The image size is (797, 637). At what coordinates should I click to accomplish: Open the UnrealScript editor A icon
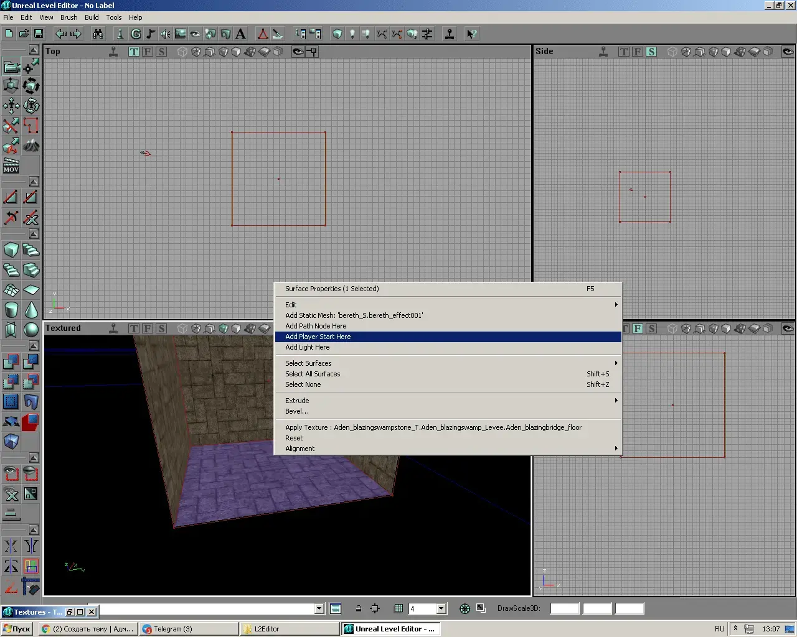click(240, 34)
